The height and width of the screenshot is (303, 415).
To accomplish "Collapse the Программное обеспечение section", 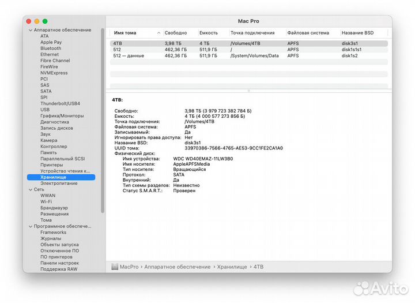I will pyautogui.click(x=31, y=226).
